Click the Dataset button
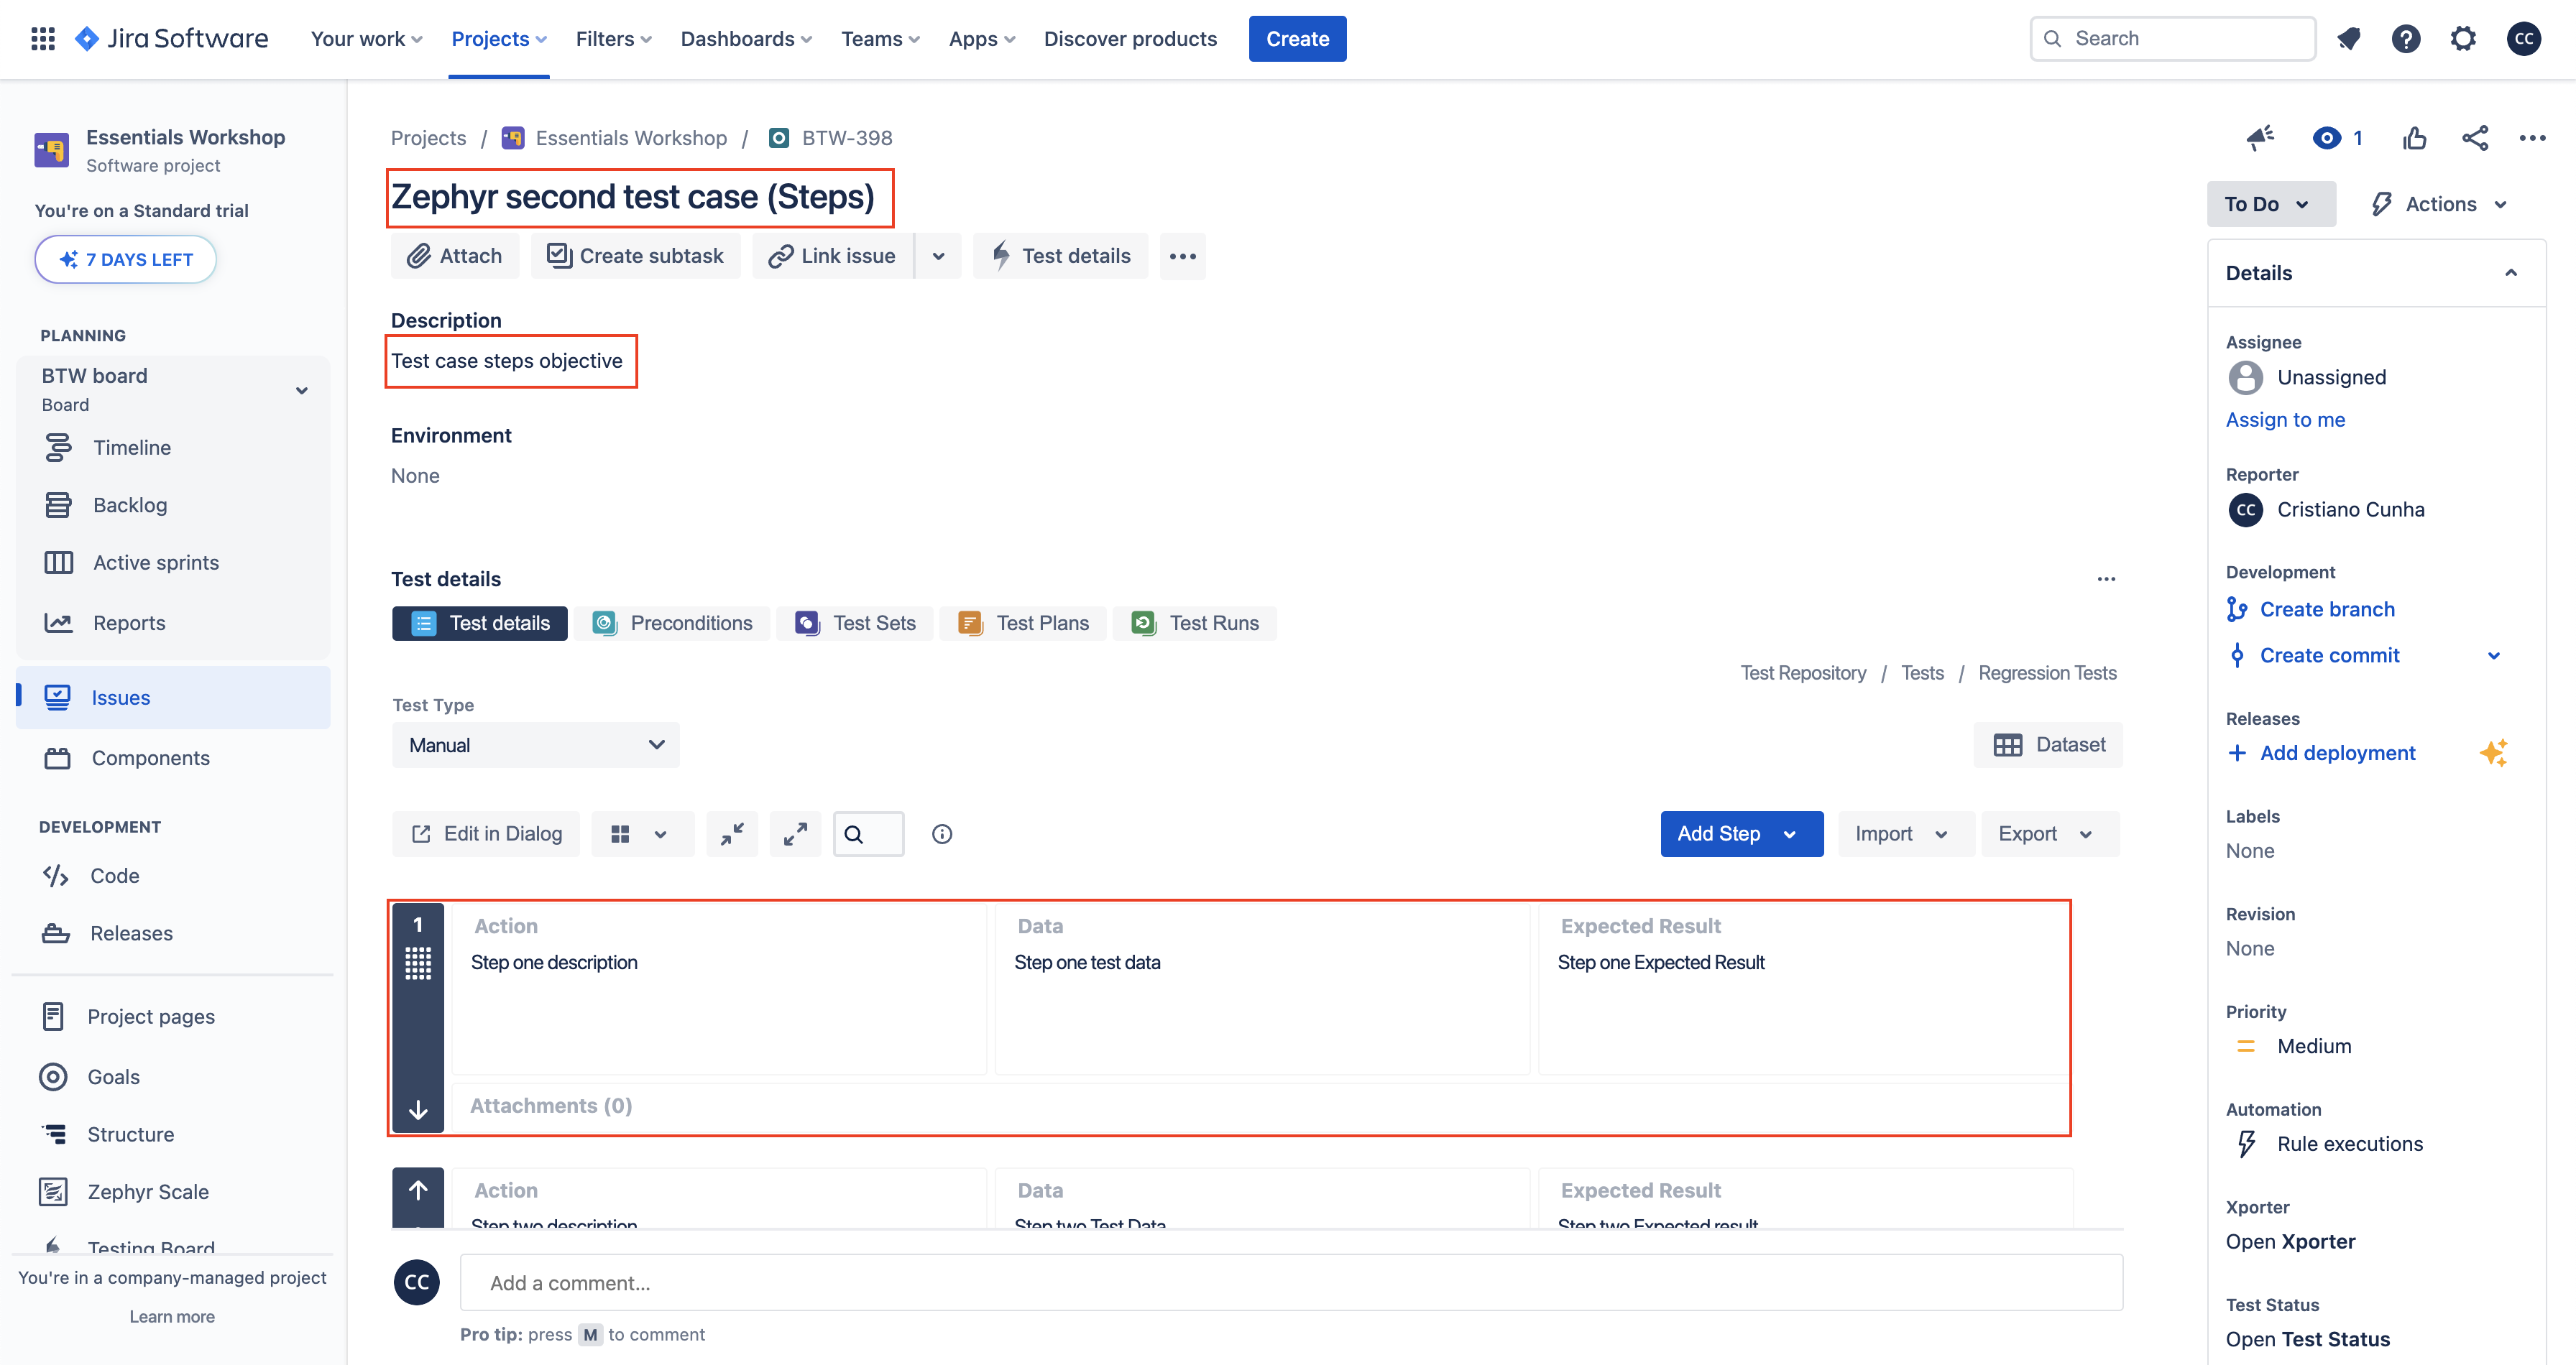Image resolution: width=2576 pixels, height=1365 pixels. 2048,746
